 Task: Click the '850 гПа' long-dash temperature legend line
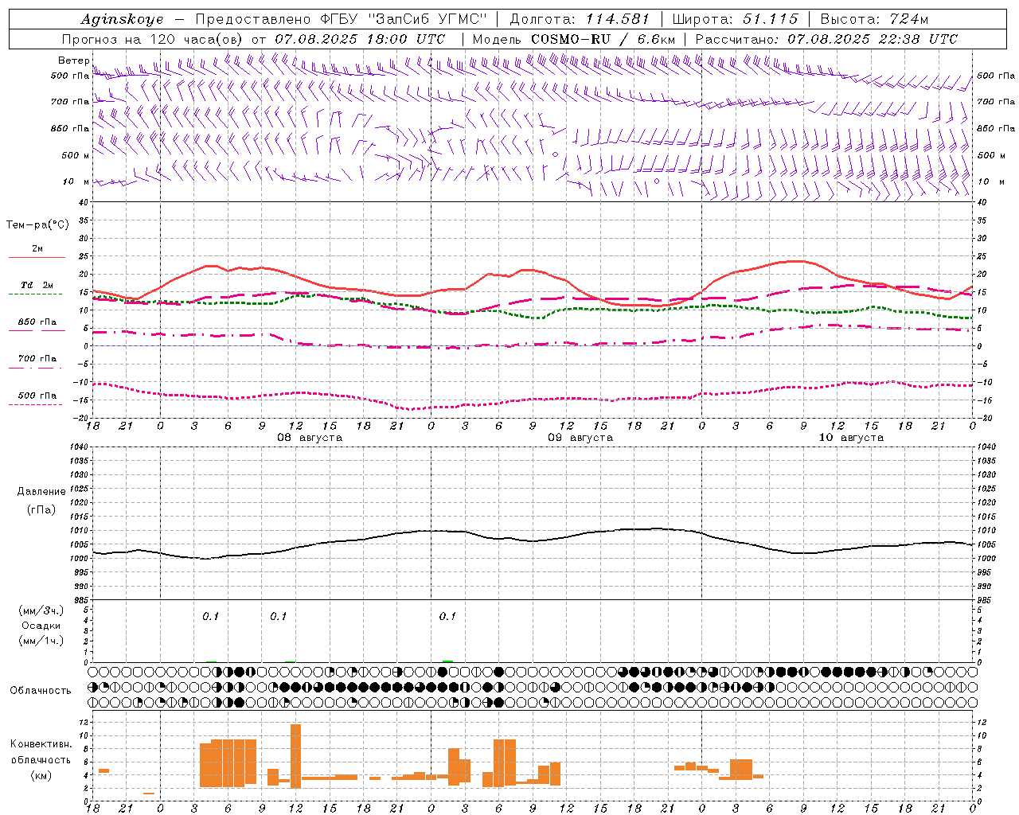click(37, 331)
